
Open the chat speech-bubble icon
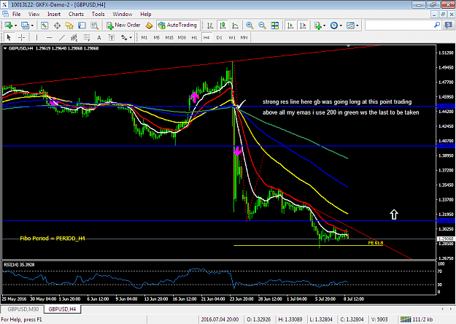coord(449,26)
